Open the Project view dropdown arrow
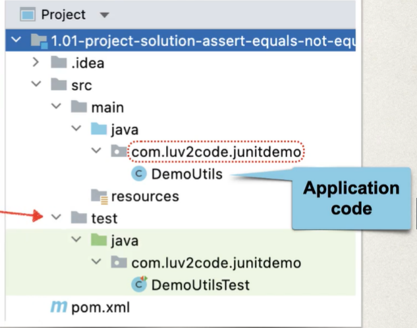This screenshot has width=417, height=328. (x=103, y=15)
